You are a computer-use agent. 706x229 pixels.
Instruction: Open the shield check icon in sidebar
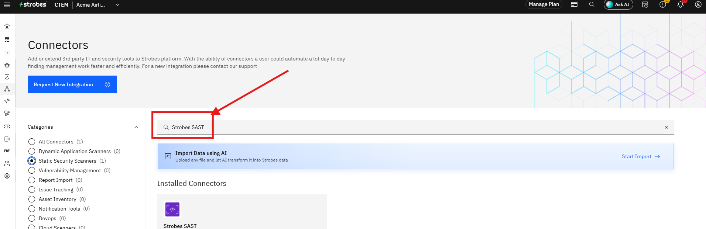7,77
